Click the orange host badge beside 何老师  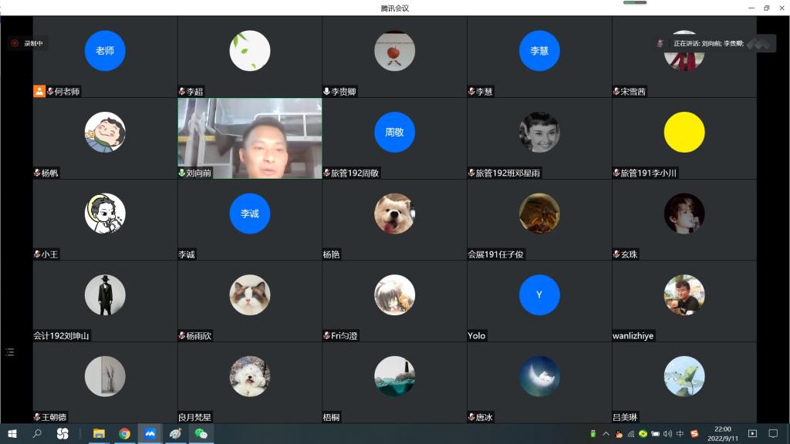(39, 91)
